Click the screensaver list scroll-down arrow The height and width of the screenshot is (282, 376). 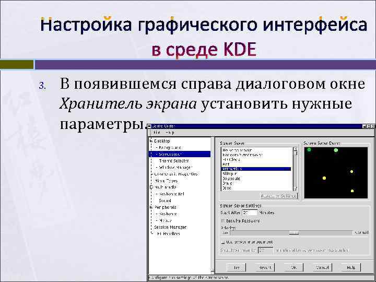click(296, 189)
